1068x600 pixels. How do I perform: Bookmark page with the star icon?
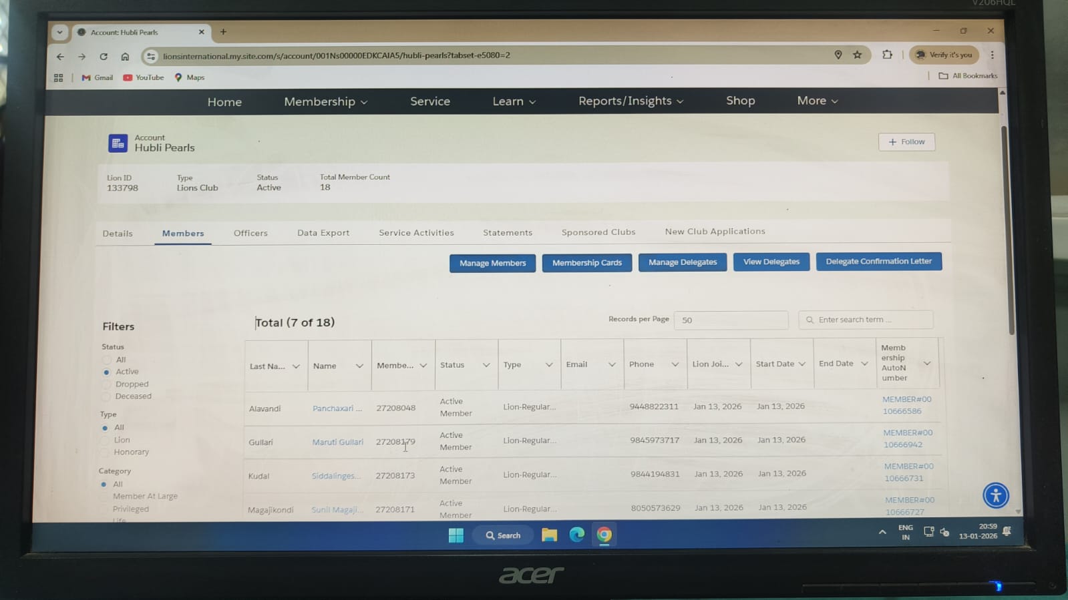(x=858, y=55)
